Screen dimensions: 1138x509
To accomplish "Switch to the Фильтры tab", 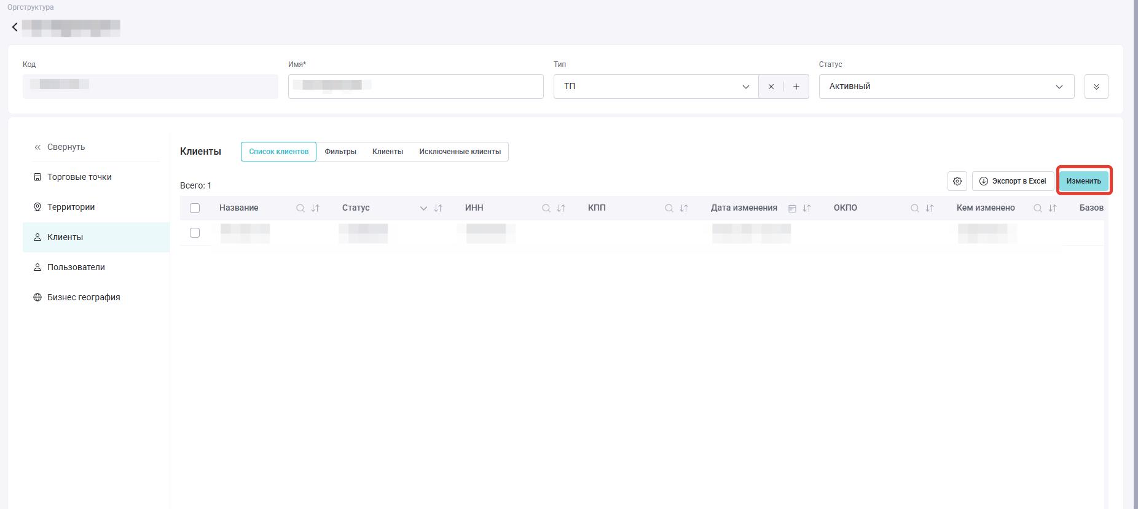I will [340, 152].
